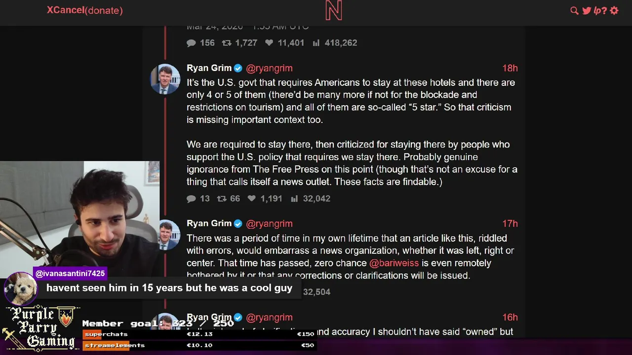The width and height of the screenshot is (632, 355).
Task: Open settings gear icon in header
Action: [x=614, y=10]
